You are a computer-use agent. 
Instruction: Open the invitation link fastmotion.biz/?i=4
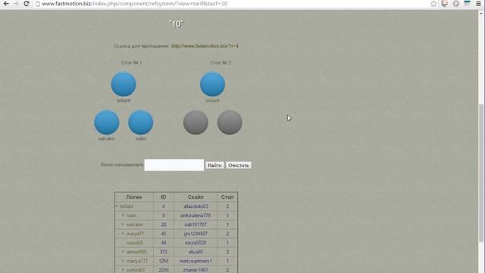point(205,45)
